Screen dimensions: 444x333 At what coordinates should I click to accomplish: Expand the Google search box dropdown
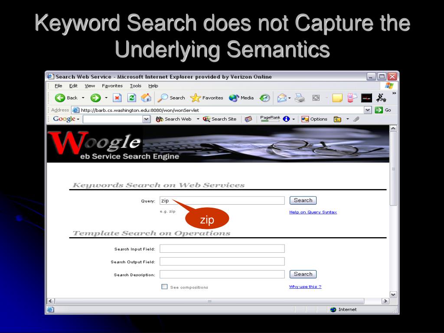pos(147,119)
